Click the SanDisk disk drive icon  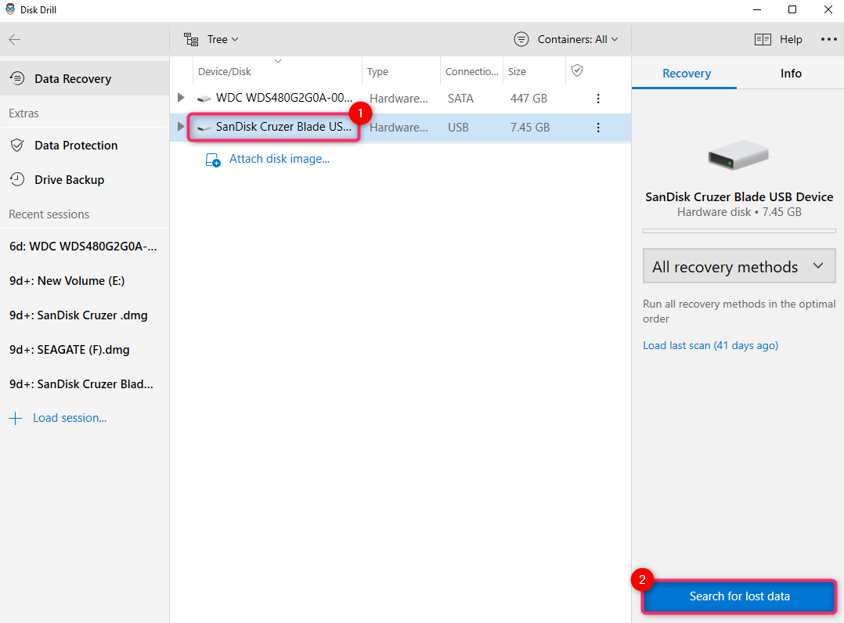204,128
